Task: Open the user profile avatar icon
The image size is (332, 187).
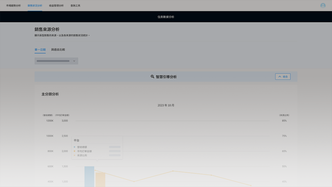Action: pyautogui.click(x=323, y=6)
